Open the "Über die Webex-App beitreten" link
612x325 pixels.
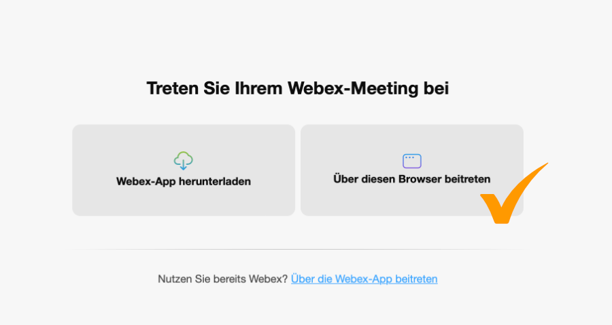364,279
